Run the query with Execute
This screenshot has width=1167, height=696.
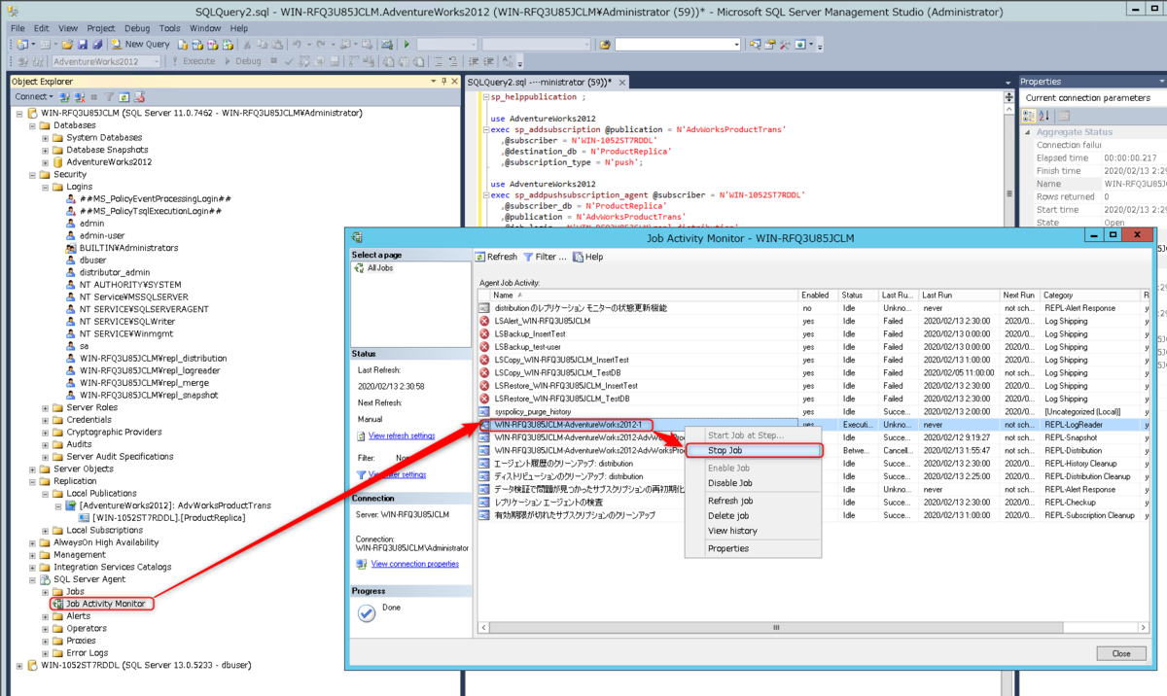(194, 61)
